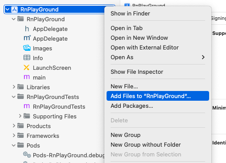Expand the Supporting Files group

20,116
